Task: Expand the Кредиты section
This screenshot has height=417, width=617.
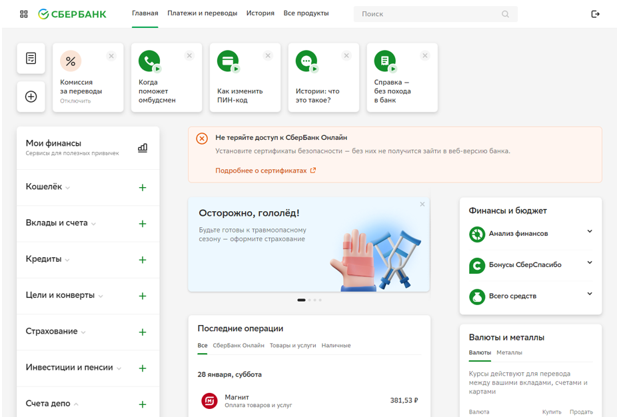Action: (x=67, y=260)
